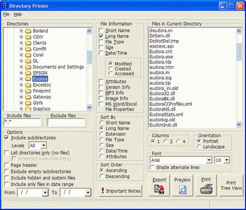Click the Exclude files input field

click(66, 122)
